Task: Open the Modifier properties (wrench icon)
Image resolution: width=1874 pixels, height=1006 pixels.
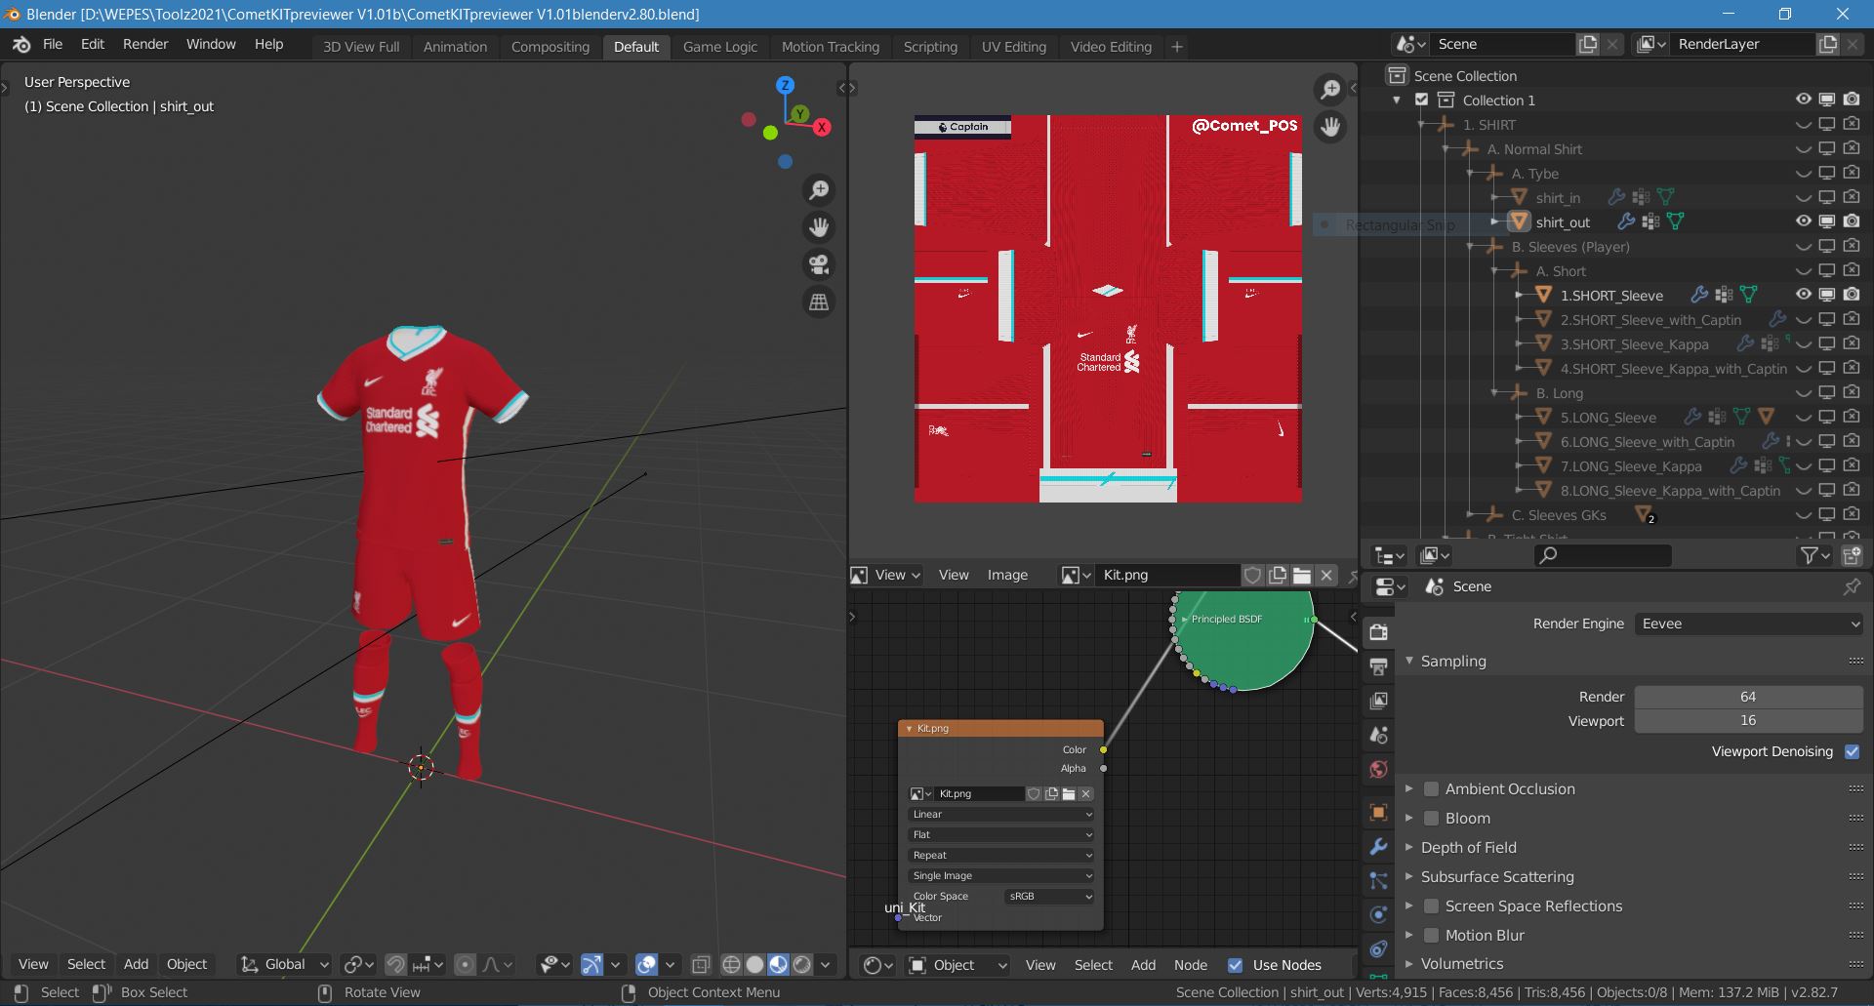Action: click(x=1378, y=846)
